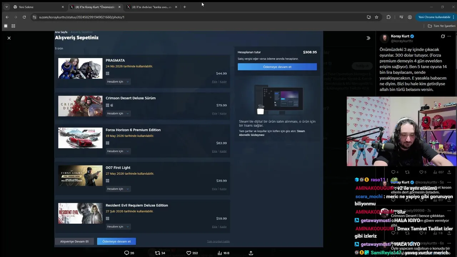Click Alışverişe Devam Et button

(74, 241)
